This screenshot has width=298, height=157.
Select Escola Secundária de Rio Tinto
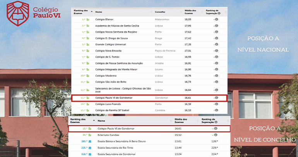pyautogui.click(x=115, y=148)
